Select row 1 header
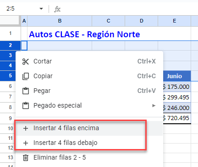 pos(10,33)
